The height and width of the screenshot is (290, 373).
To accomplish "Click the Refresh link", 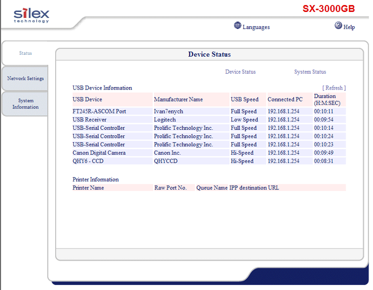I will 334,88.
